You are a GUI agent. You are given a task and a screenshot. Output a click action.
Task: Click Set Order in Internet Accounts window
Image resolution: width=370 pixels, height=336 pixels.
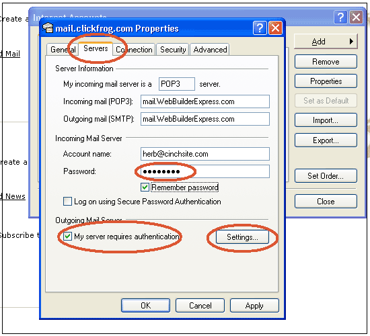tap(326, 176)
